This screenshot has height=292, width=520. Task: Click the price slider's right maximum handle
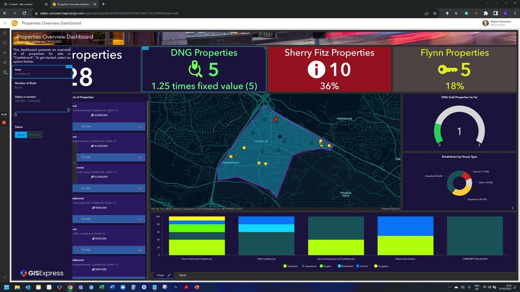tap(69, 110)
